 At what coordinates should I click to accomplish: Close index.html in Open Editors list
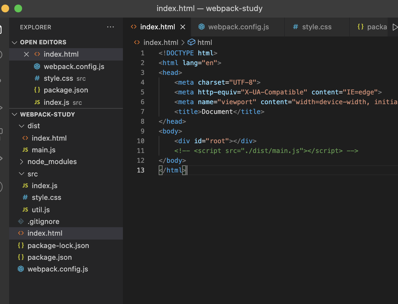coord(27,54)
